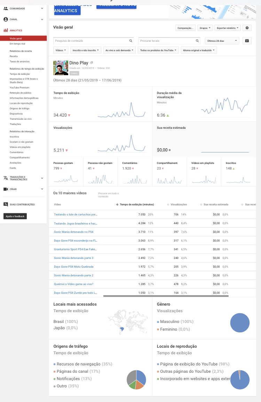Click the Procurar locais search field
The width and height of the screenshot is (261, 402).
click(x=169, y=41)
